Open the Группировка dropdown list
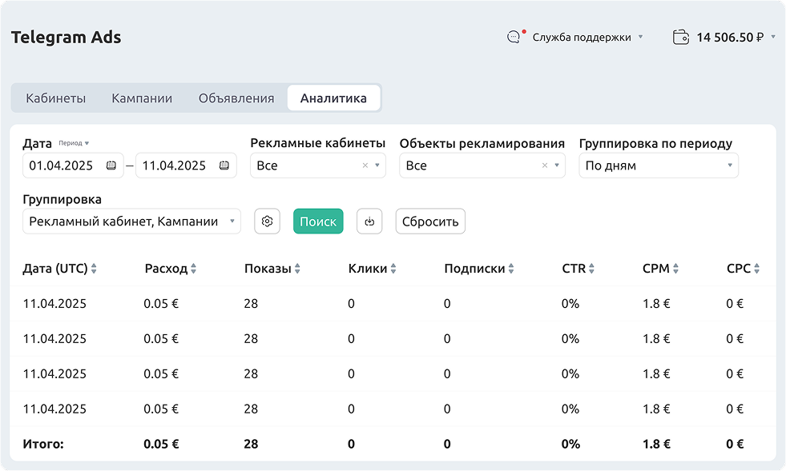 (x=232, y=222)
